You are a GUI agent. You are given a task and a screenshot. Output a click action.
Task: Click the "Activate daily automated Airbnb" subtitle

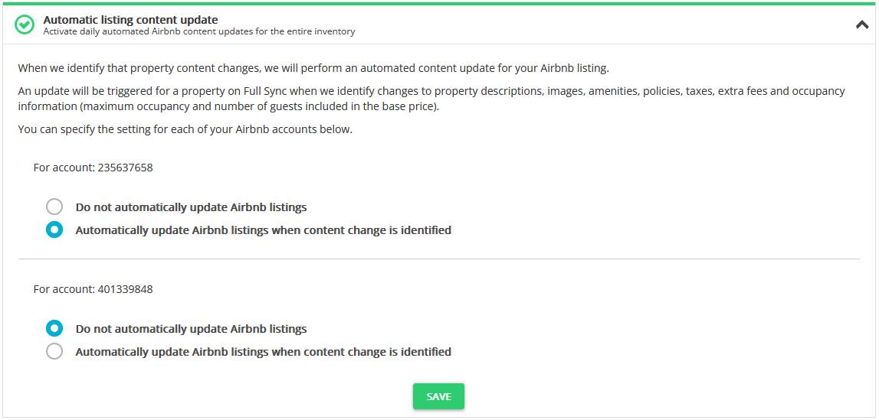(198, 32)
